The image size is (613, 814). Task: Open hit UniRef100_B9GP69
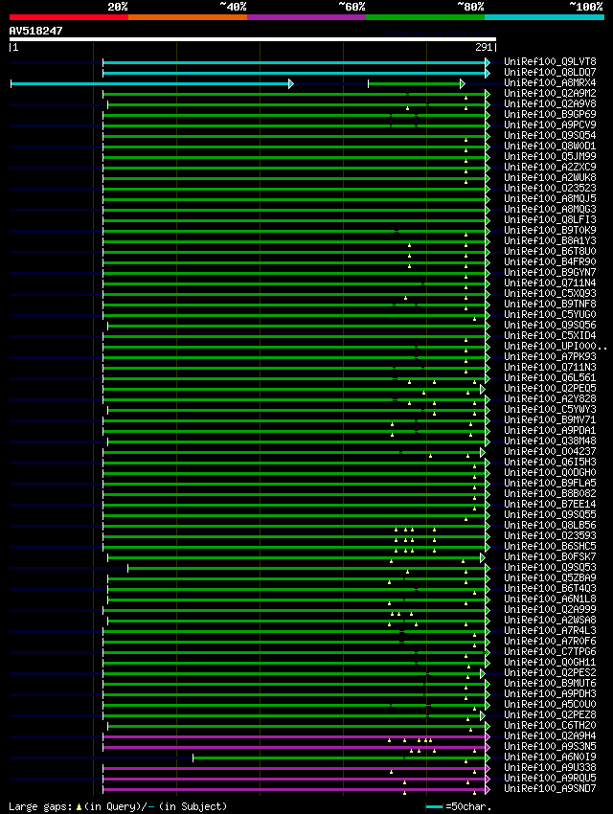point(550,114)
